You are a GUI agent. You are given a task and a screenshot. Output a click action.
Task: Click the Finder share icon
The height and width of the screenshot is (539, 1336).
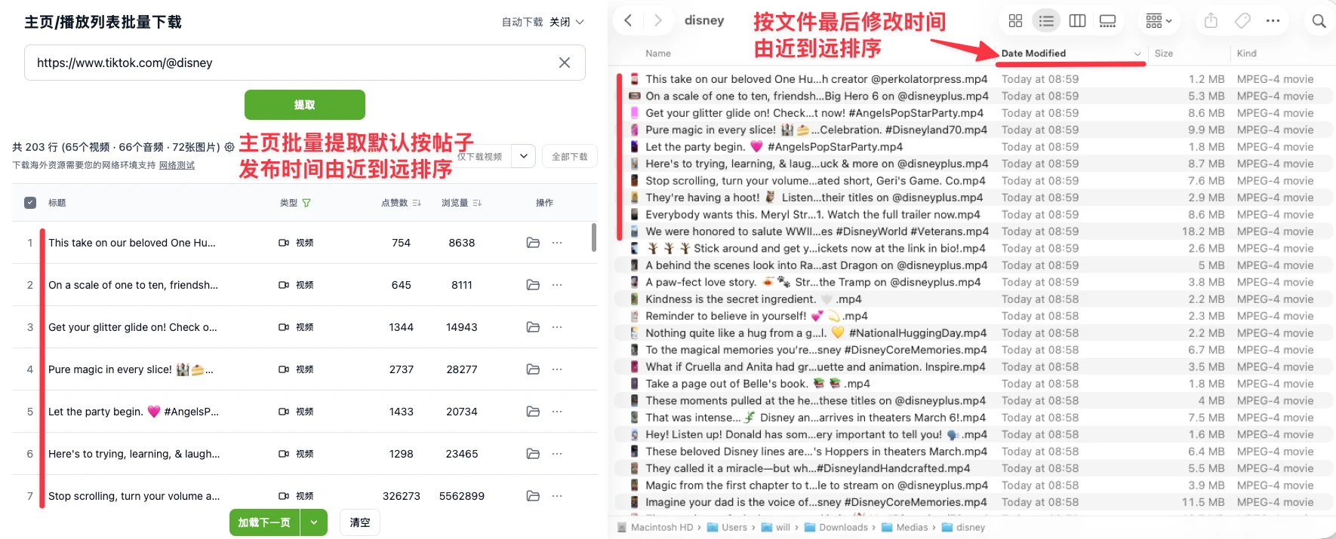click(1211, 21)
